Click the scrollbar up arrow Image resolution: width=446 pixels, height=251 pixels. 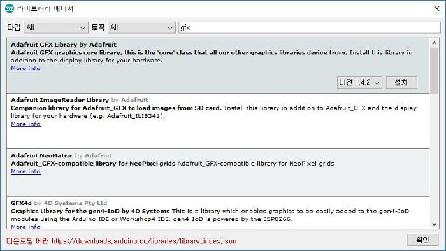point(434,43)
